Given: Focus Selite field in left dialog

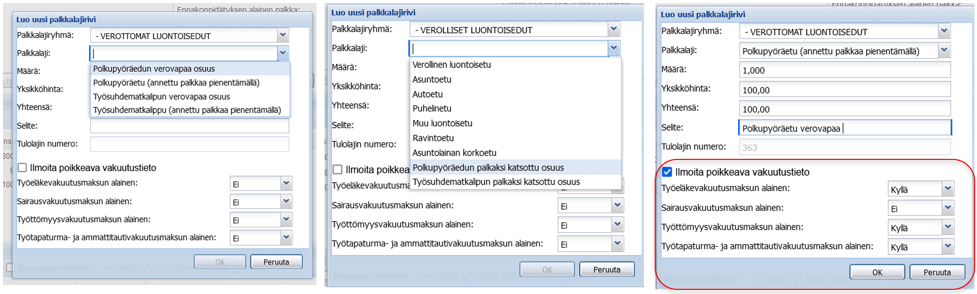Looking at the screenshot, I should click(190, 125).
